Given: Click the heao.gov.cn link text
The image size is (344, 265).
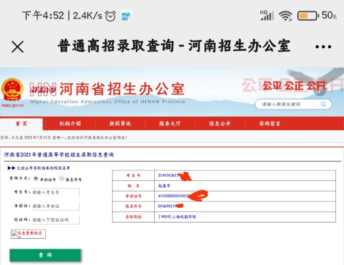Looking at the screenshot, I should (x=13, y=105).
